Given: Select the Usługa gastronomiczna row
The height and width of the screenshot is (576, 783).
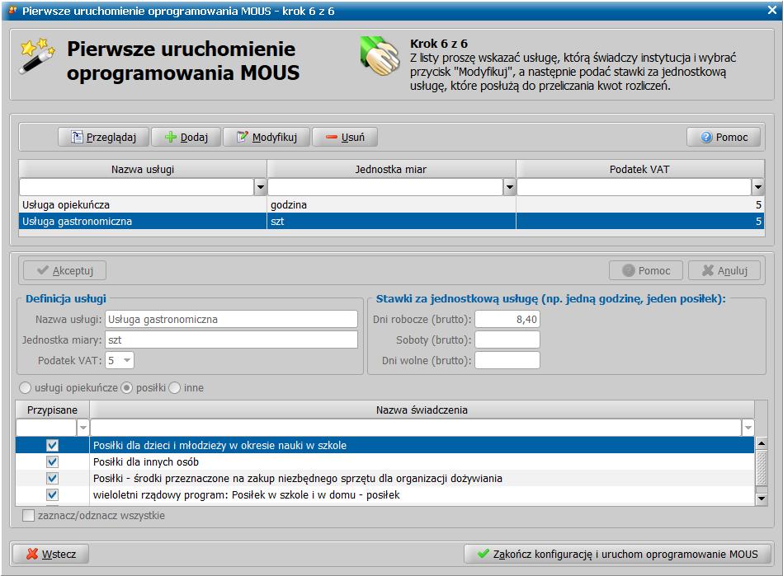Looking at the screenshot, I should coord(391,222).
